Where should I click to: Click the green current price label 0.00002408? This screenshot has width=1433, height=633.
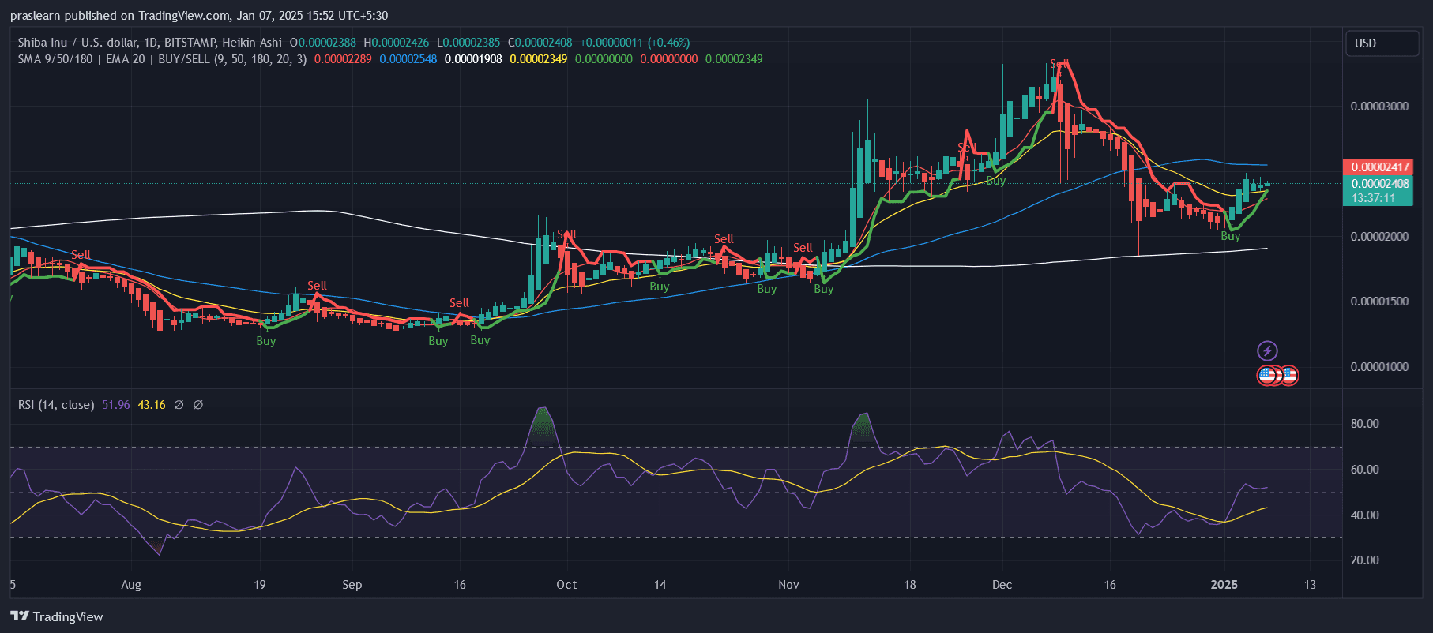(1378, 184)
